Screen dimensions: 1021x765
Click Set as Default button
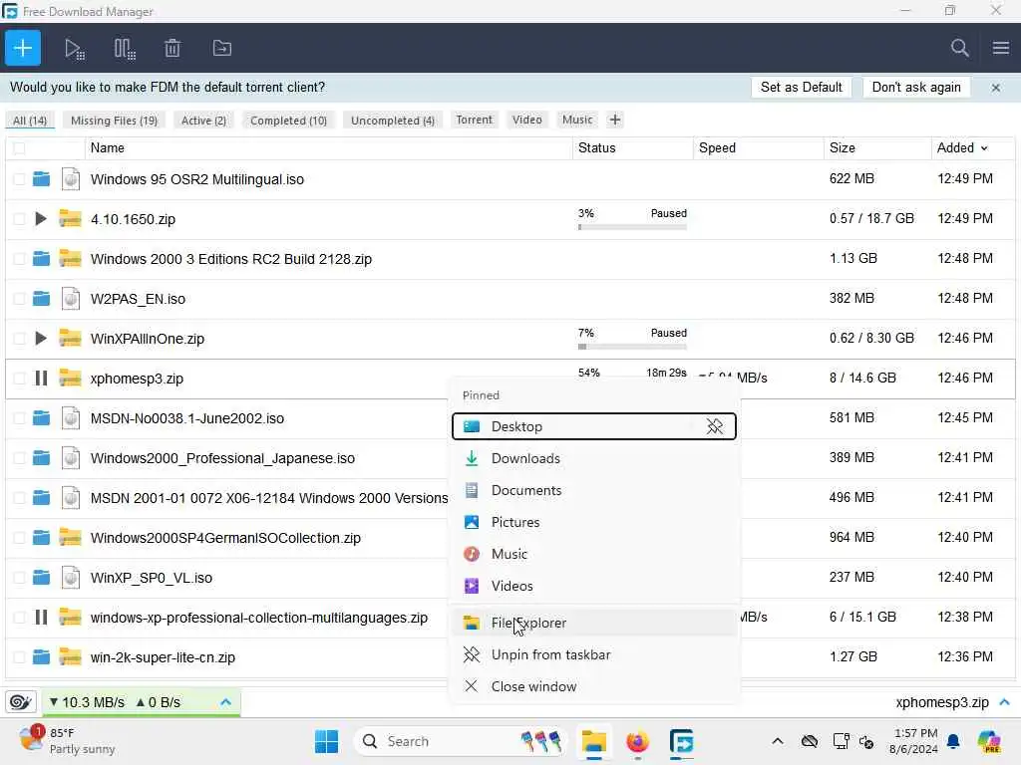coord(801,88)
